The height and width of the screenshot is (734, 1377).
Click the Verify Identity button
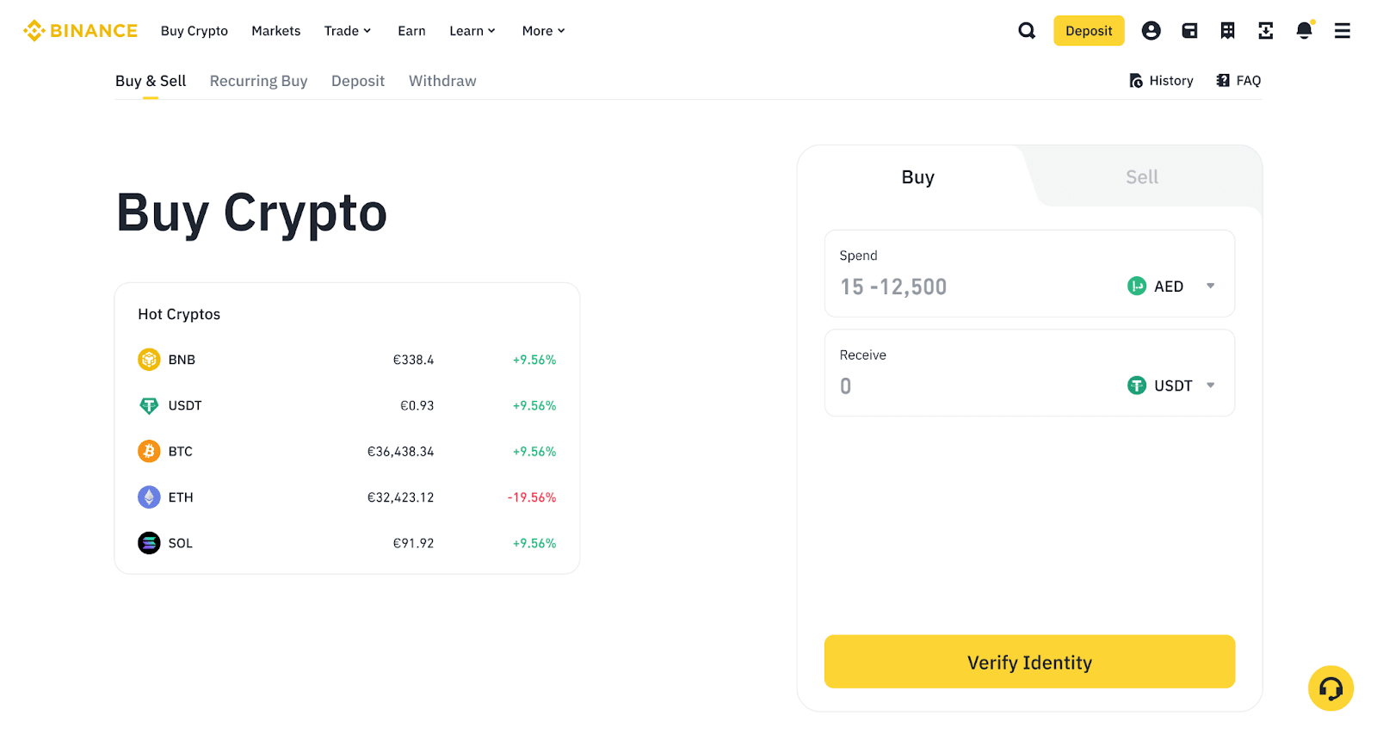pos(1029,662)
